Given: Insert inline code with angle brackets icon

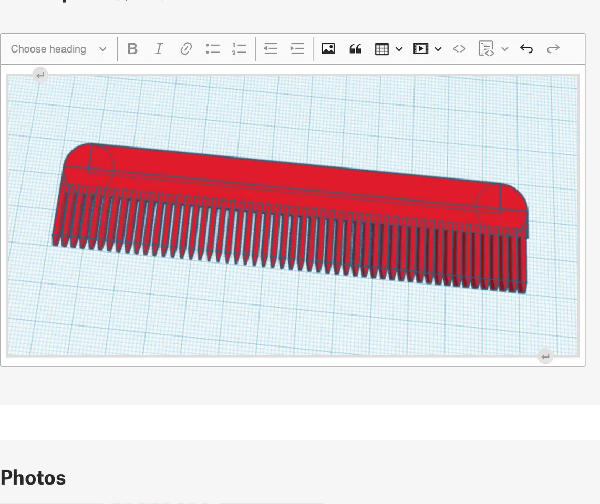Looking at the screenshot, I should 459,49.
